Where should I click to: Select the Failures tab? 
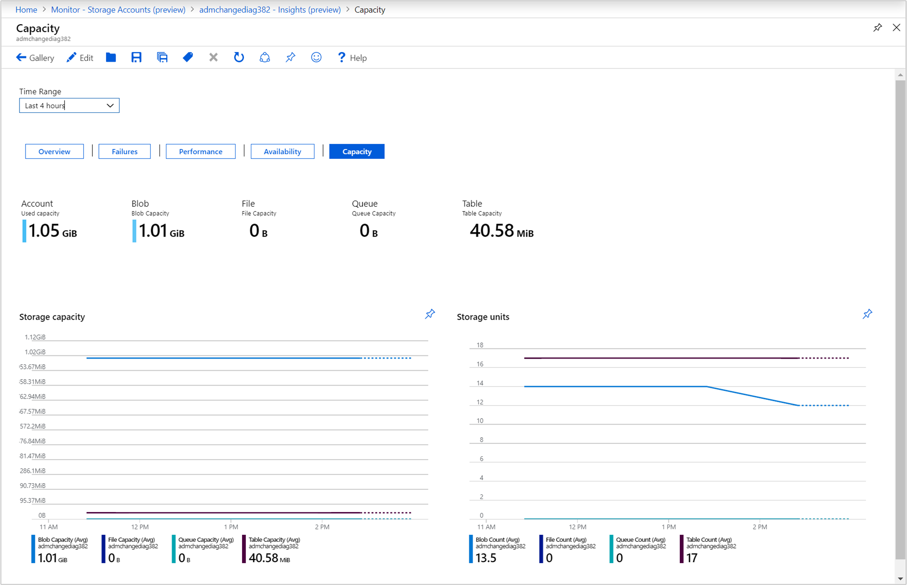click(124, 151)
